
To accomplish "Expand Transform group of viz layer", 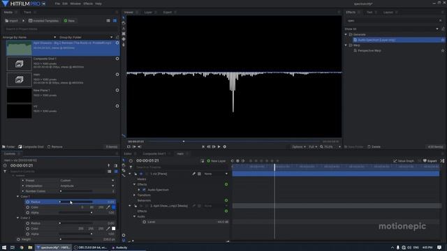I will pos(134,195).
